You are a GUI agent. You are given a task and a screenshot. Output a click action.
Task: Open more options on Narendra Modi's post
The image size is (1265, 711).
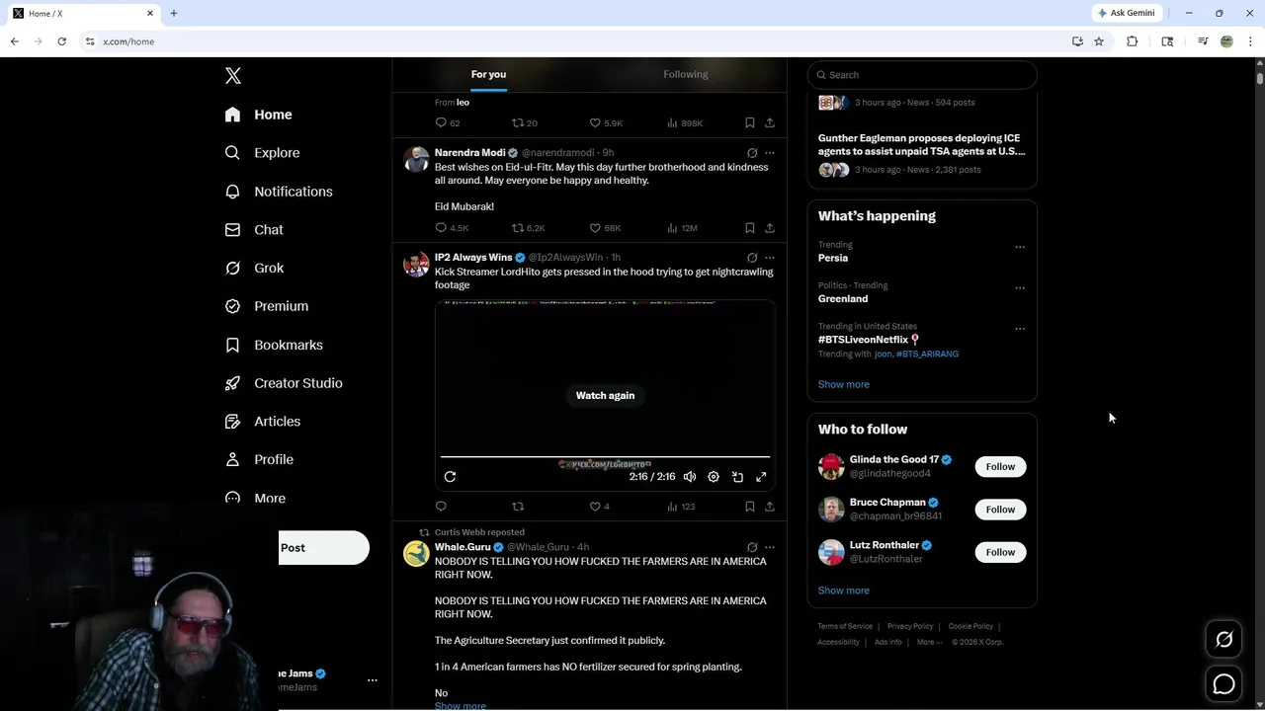click(770, 153)
